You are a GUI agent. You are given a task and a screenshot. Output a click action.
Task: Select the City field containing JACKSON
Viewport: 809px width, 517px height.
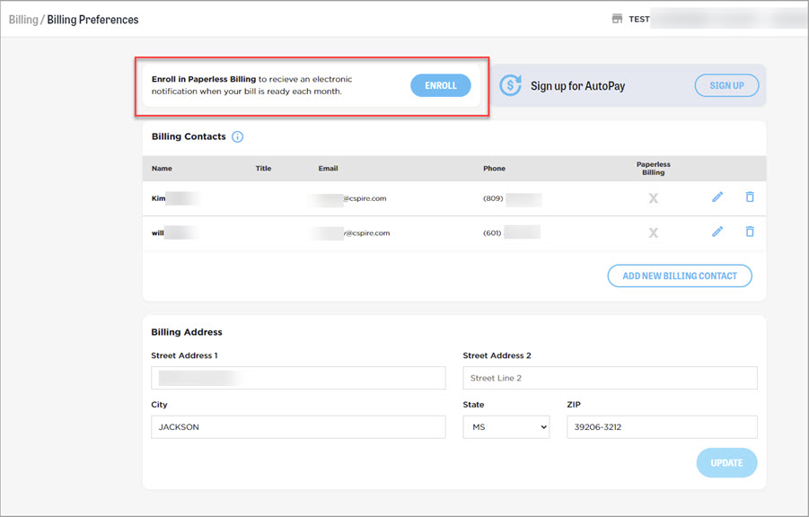pyautogui.click(x=298, y=427)
